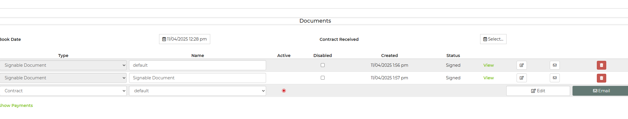Click envelope email icon in first document row
This screenshot has width=628, height=119.
[x=554, y=65]
